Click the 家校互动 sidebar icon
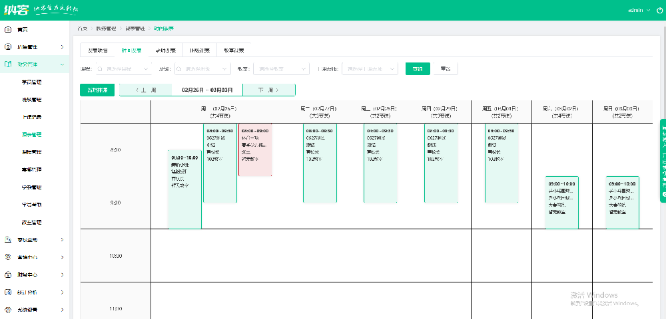 (x=7, y=240)
